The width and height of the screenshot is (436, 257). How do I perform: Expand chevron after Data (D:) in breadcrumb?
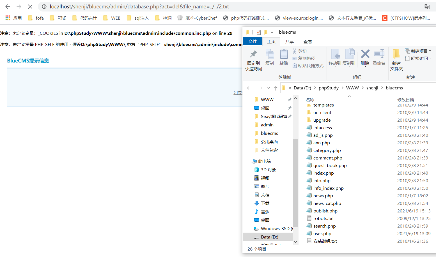coord(315,88)
